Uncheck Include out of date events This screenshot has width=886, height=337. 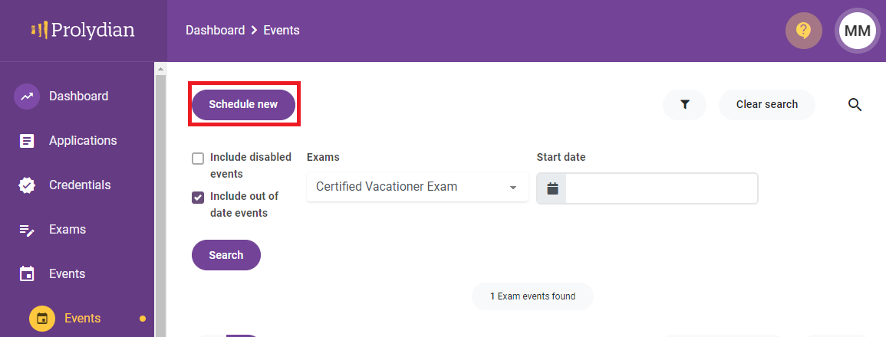click(x=198, y=198)
